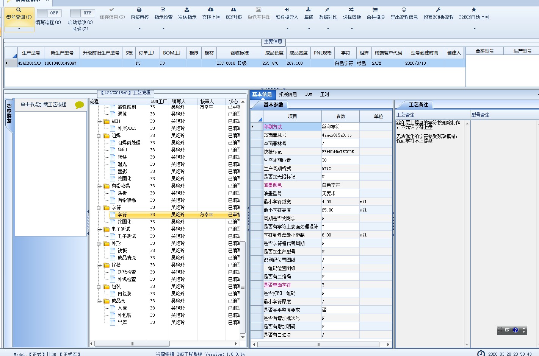Click EN language indicator
This screenshot has height=356, width=539.
click(x=507, y=330)
